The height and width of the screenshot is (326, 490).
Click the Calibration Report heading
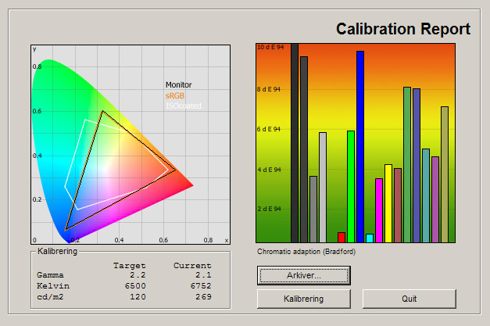click(402, 30)
